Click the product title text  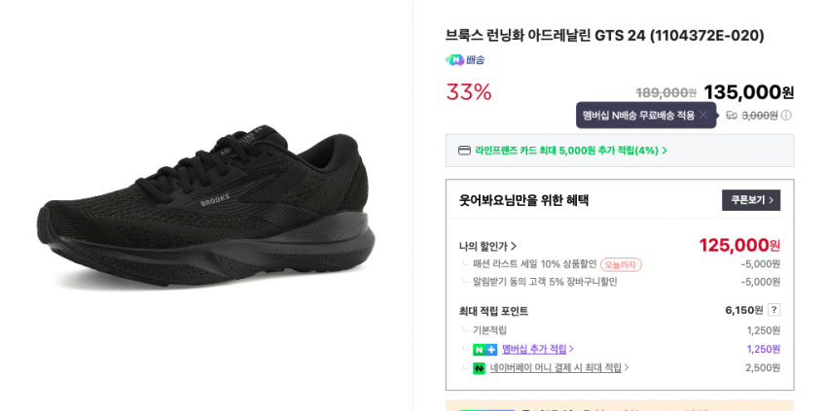(x=604, y=36)
